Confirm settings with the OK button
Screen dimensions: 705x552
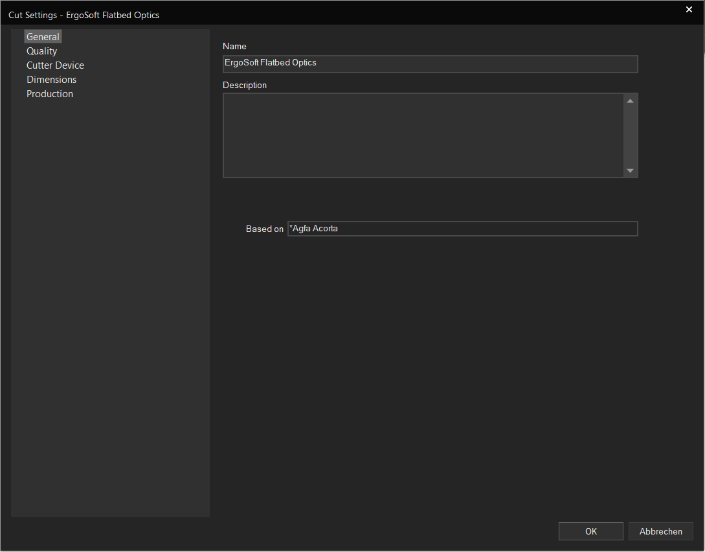[591, 531]
